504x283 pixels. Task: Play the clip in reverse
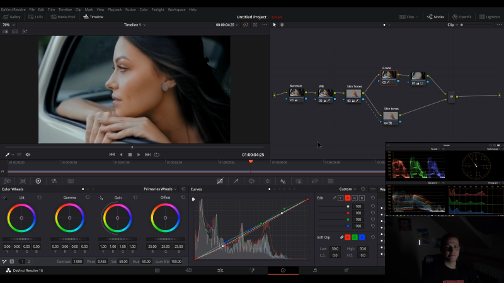pyautogui.click(x=121, y=154)
